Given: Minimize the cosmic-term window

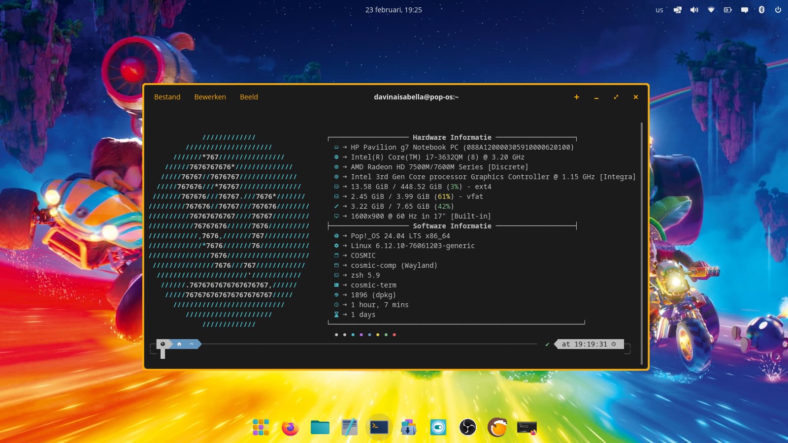Looking at the screenshot, I should (x=596, y=97).
